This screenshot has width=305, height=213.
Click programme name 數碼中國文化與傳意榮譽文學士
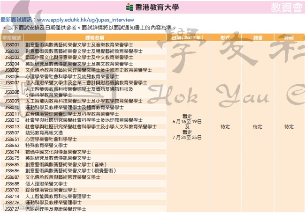(x=58, y=152)
